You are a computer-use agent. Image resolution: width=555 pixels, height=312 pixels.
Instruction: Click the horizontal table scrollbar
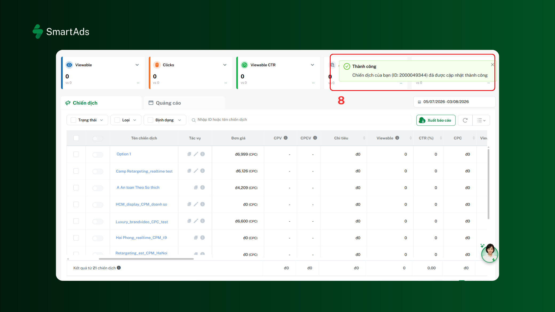146,259
